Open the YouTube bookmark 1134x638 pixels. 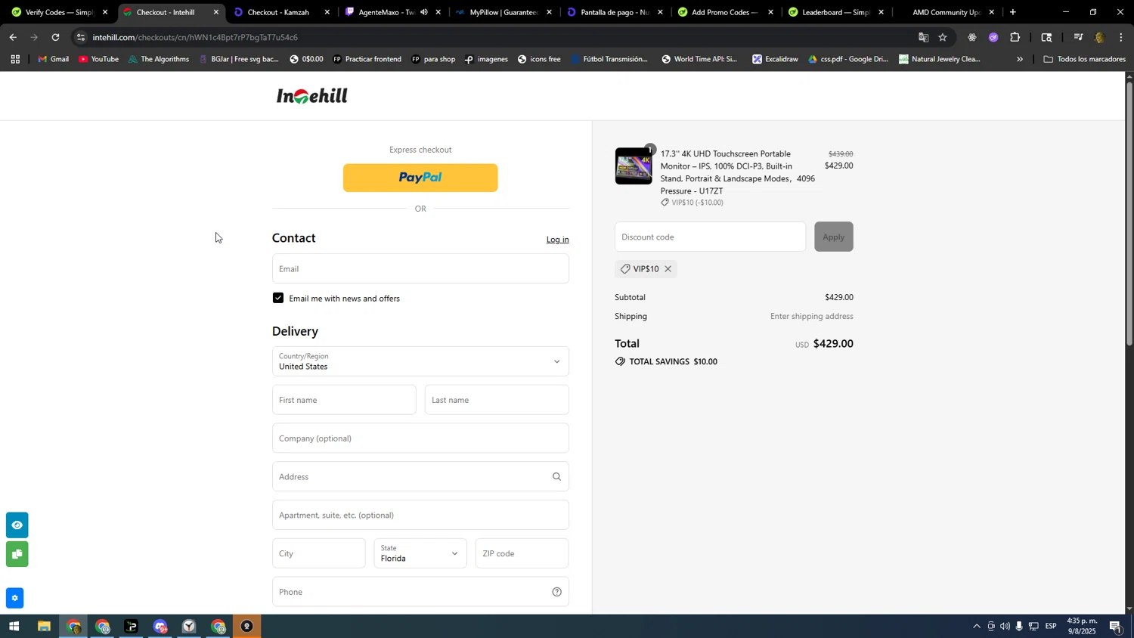pos(98,59)
